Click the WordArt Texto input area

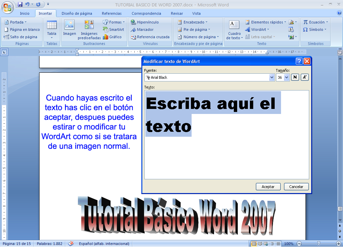227,135
